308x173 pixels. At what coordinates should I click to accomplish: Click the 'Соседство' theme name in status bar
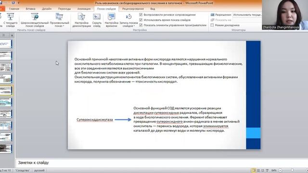[x=23, y=171]
